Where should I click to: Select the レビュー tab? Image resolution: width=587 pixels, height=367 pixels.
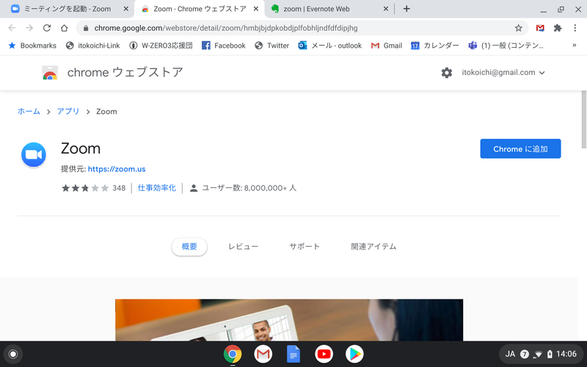[x=244, y=247]
